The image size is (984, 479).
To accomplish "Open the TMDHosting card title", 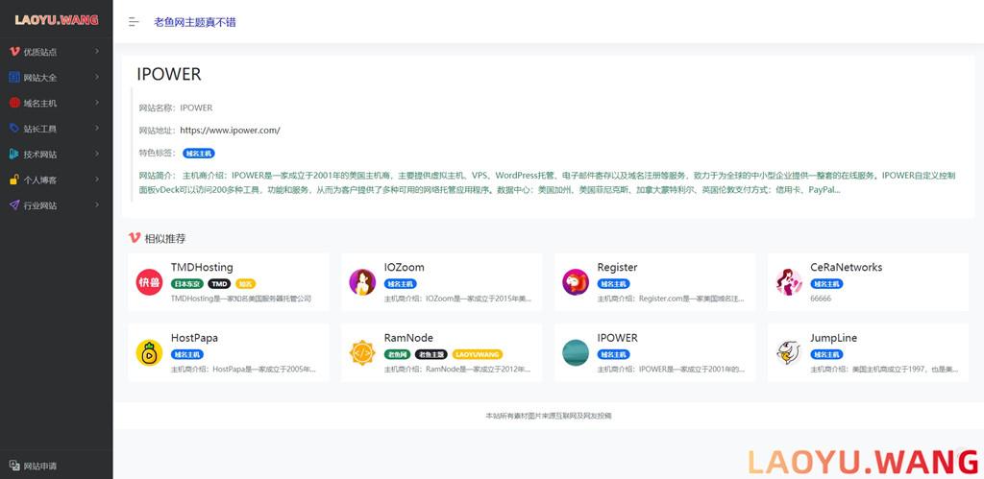I will (202, 267).
